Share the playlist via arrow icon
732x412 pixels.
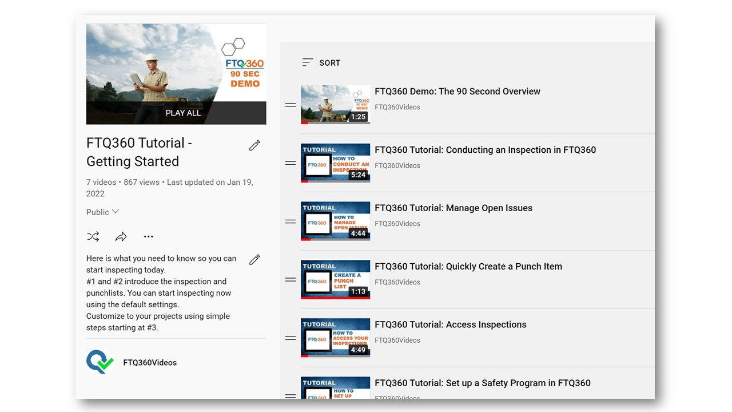[x=121, y=236]
